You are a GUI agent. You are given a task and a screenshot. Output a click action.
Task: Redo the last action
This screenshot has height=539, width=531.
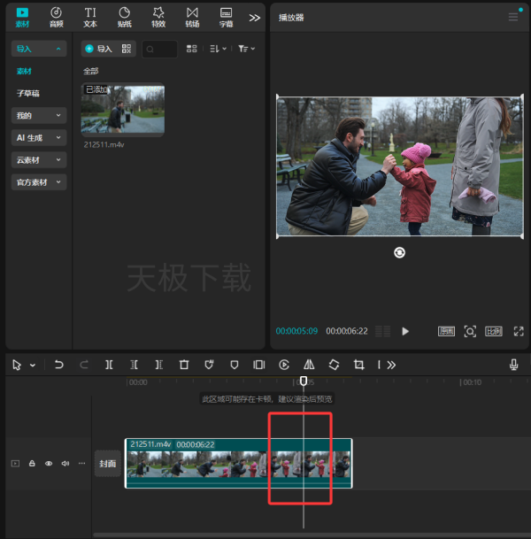coord(84,365)
